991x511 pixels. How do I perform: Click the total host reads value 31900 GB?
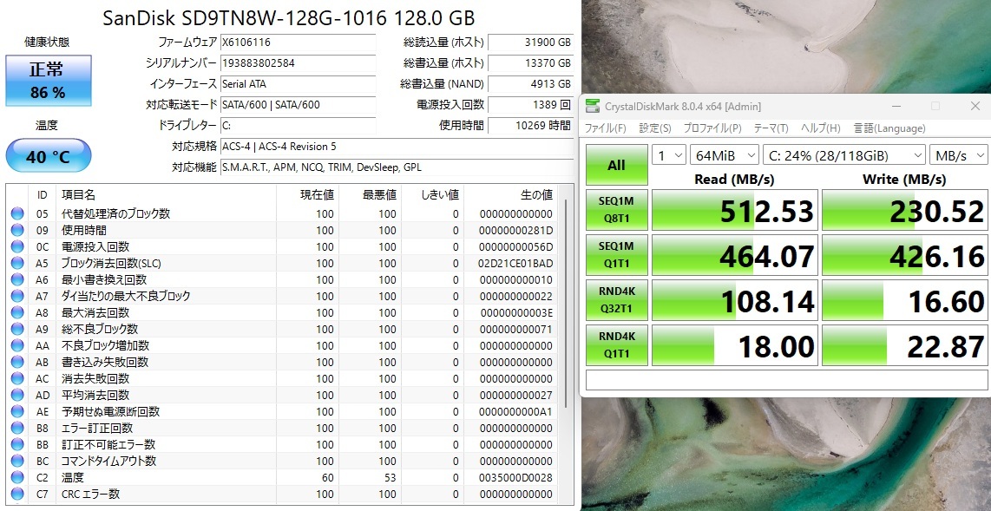(531, 43)
